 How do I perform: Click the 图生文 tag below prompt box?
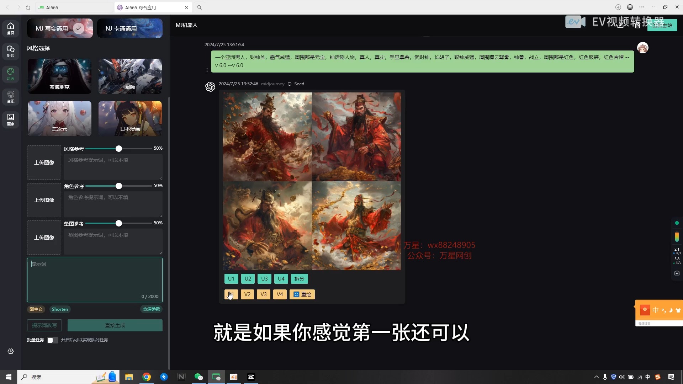[x=36, y=309]
